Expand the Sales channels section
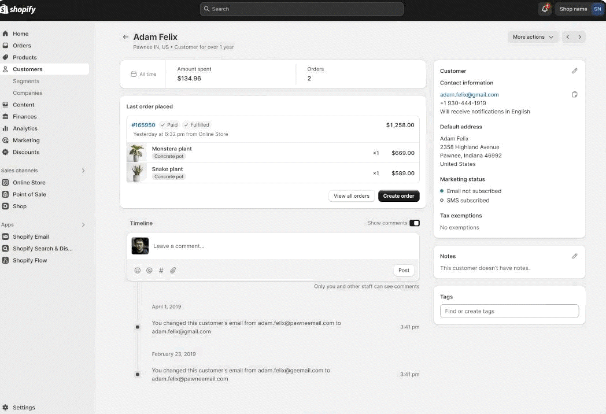Screen dimensions: 606x414 pos(83,171)
